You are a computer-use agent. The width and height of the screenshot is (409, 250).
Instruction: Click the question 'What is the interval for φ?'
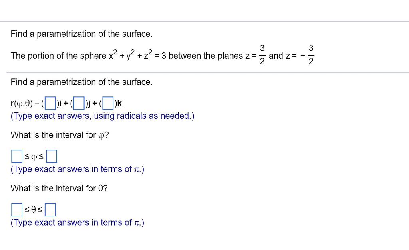click(60, 135)
